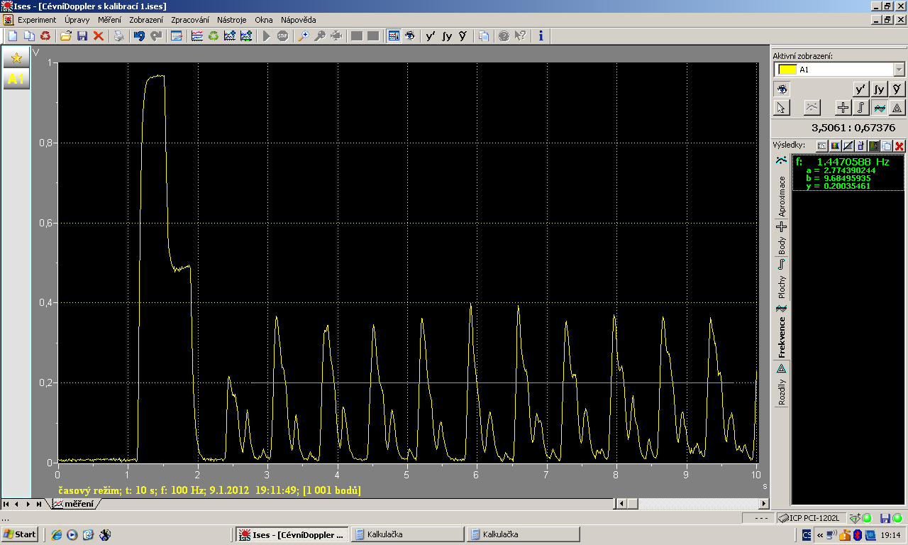
Task: Click the 19:14 clock in the system tray
Action: click(x=890, y=534)
